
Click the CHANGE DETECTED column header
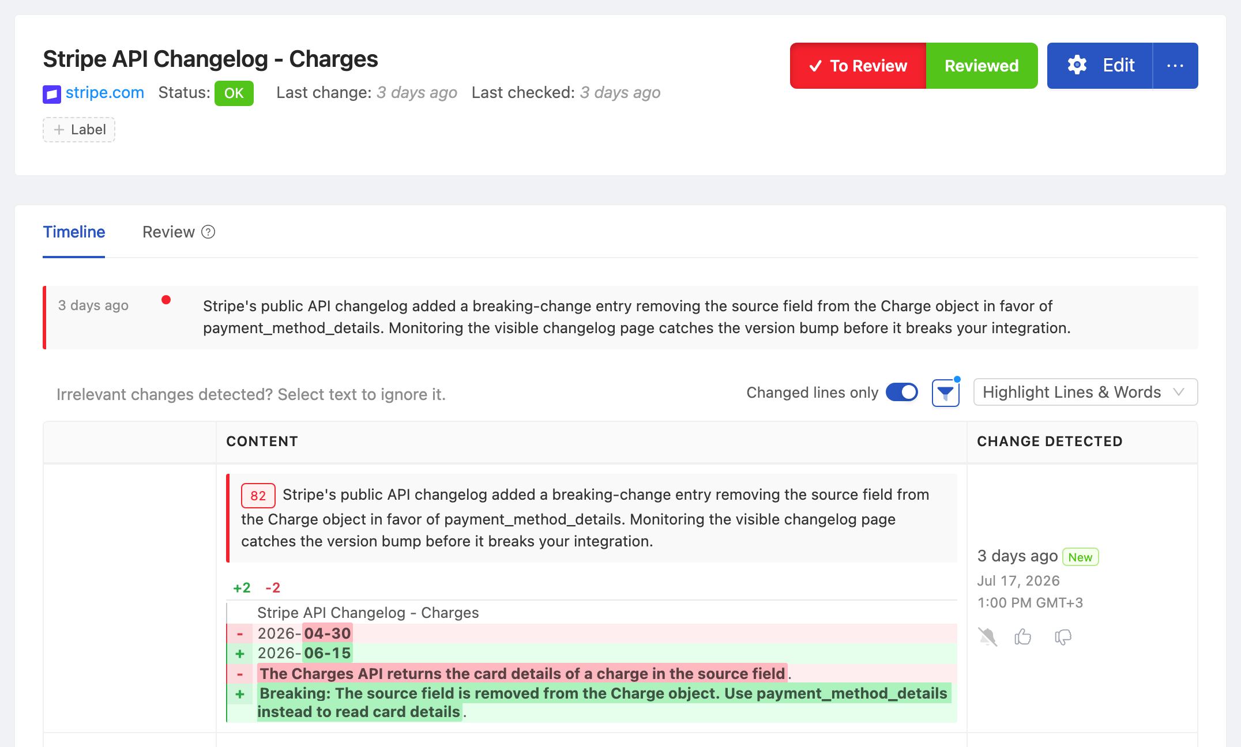tap(1050, 442)
